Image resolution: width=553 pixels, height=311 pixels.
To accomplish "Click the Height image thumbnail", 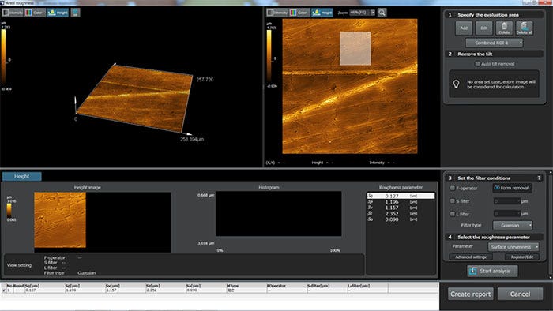I will pyautogui.click(x=60, y=219).
